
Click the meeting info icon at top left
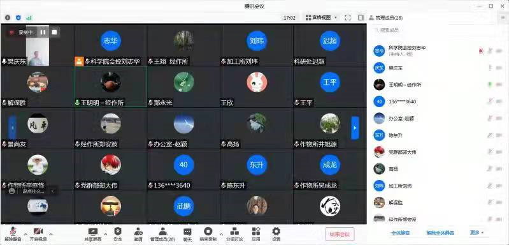point(8,18)
